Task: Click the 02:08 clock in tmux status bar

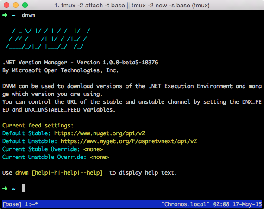Action: (x=221, y=204)
